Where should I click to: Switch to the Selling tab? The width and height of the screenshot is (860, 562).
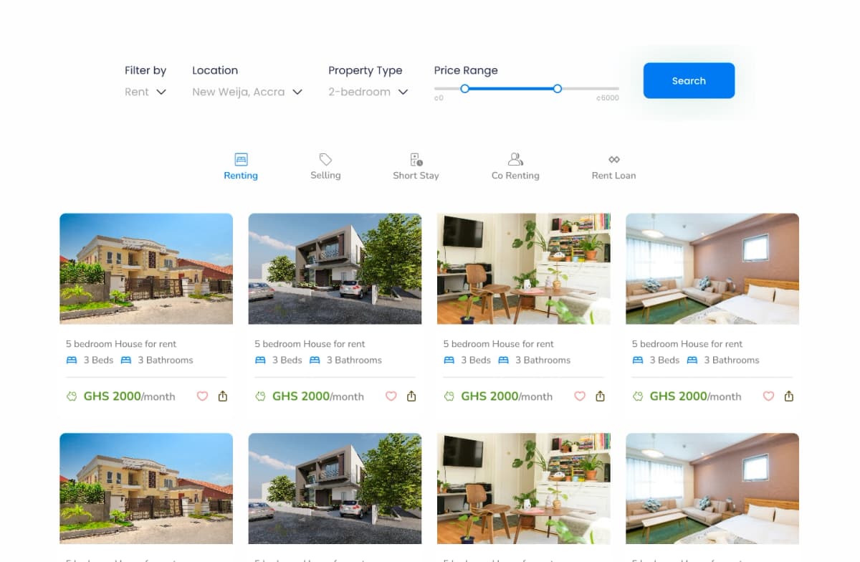[x=325, y=166]
